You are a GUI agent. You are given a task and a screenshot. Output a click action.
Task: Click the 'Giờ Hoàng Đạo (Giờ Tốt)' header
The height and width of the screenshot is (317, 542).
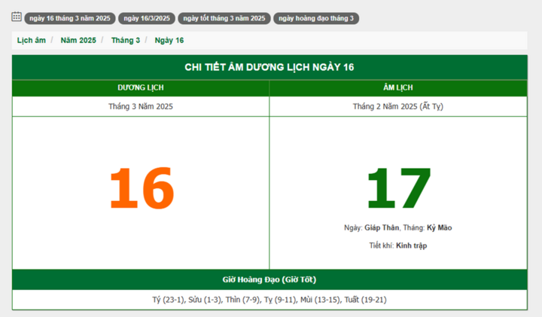click(x=269, y=279)
